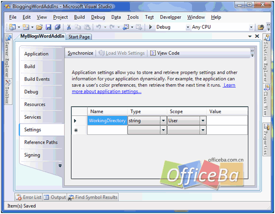Open the Add New Item dropdown arrow
Viewport: 275px width, 214px height.
point(32,27)
